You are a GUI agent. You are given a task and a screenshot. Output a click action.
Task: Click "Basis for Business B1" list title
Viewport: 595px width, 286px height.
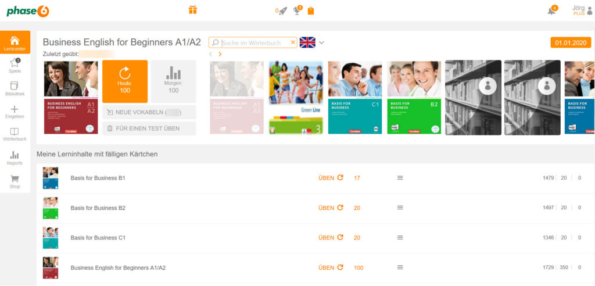click(x=98, y=178)
